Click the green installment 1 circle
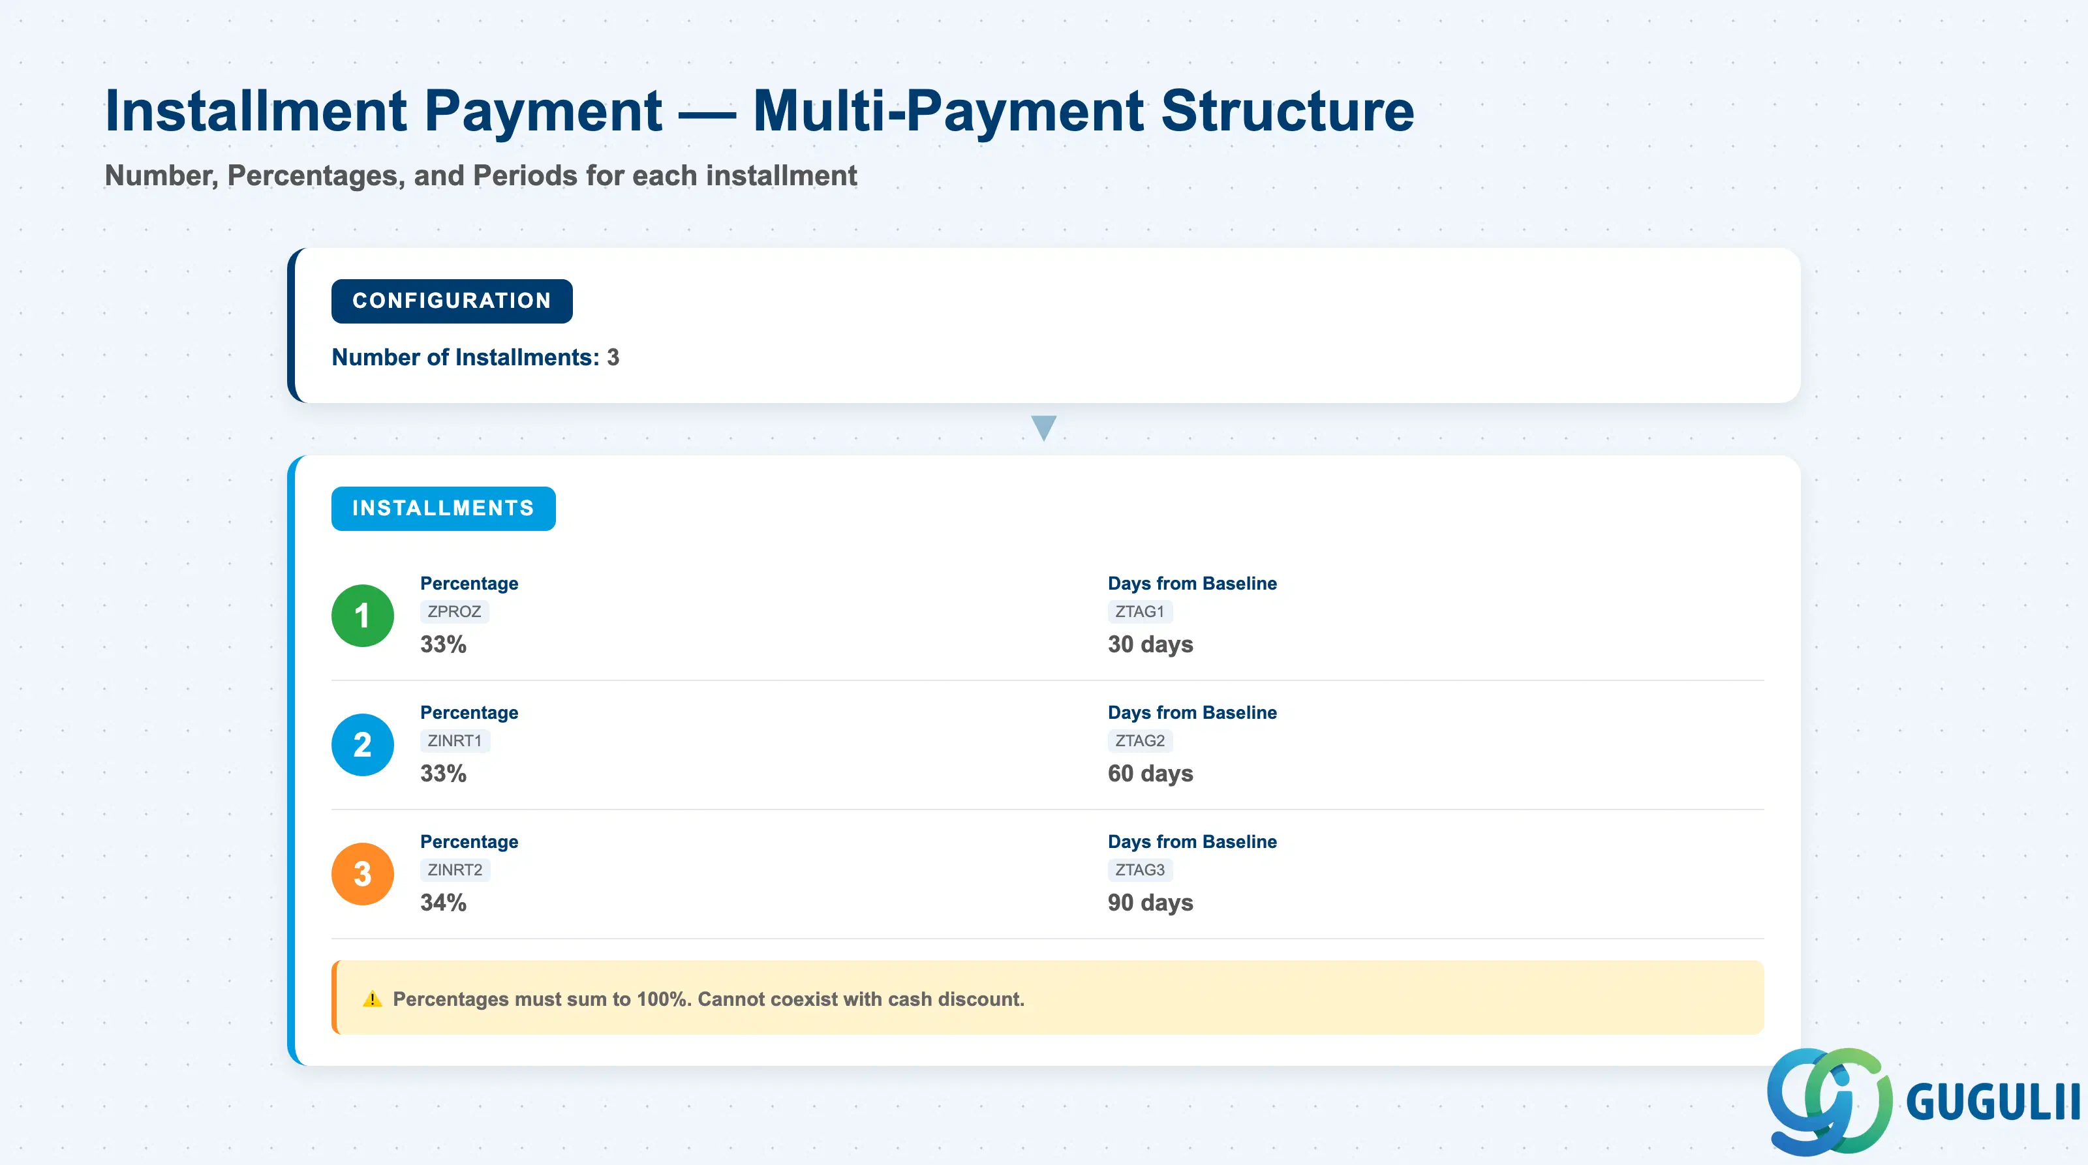This screenshot has height=1165, width=2088. (362, 616)
